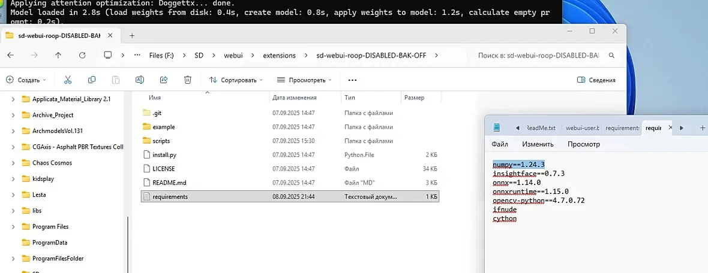Refresh the folder view

[82, 56]
